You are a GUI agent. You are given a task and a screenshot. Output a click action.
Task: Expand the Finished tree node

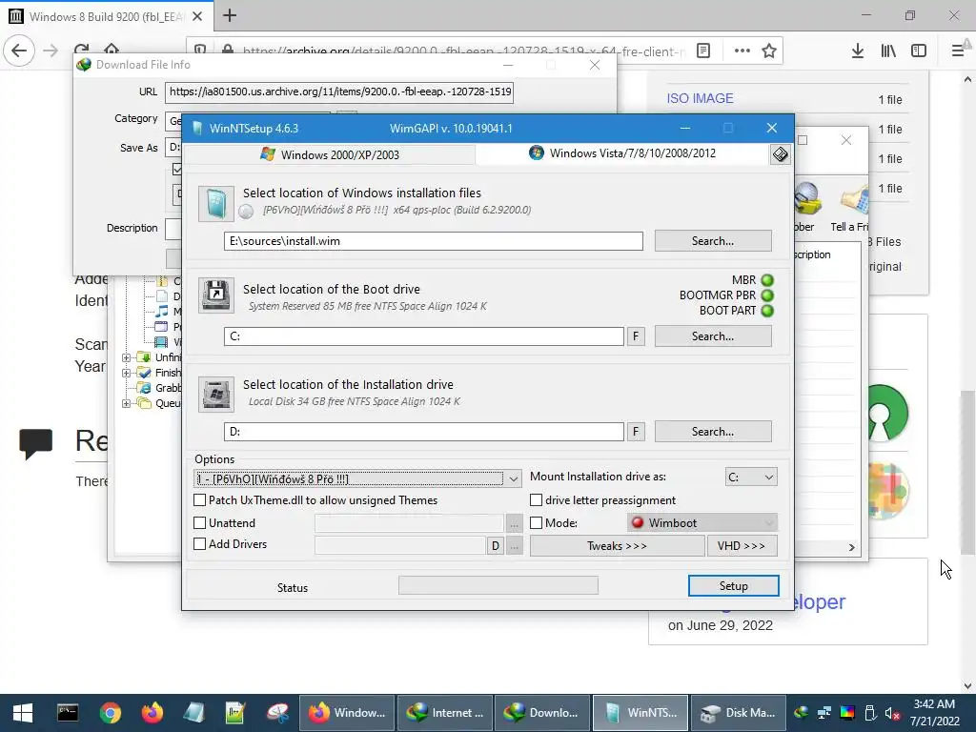pyautogui.click(x=126, y=373)
